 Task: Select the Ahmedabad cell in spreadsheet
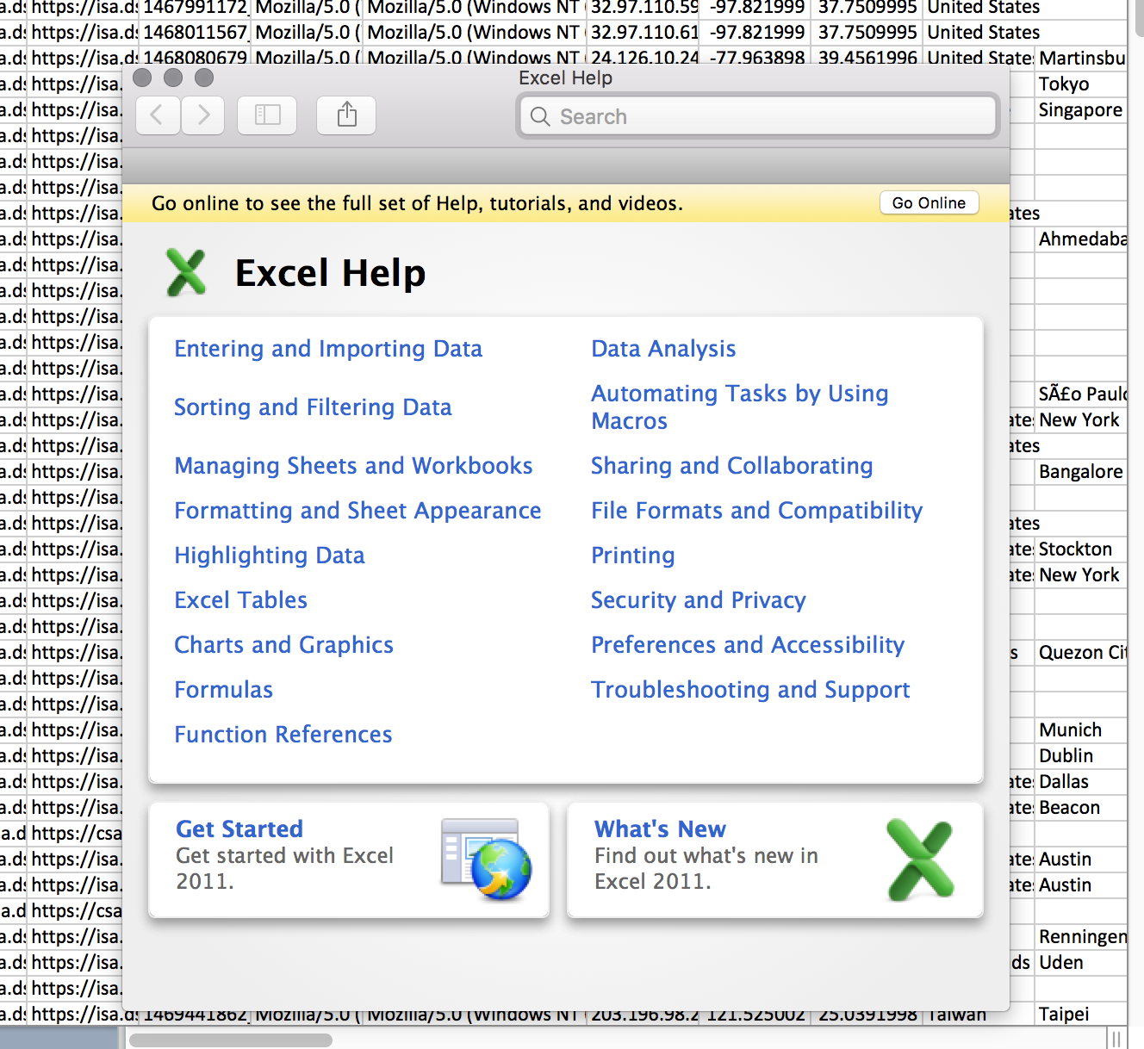pos(1080,239)
